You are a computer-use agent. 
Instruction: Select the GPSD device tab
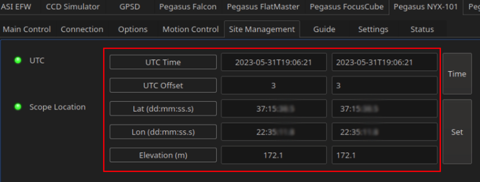coord(130,7)
